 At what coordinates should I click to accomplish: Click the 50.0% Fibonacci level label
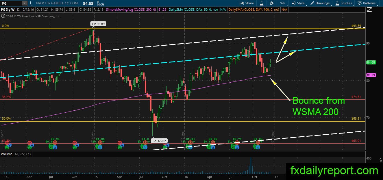[6, 119]
